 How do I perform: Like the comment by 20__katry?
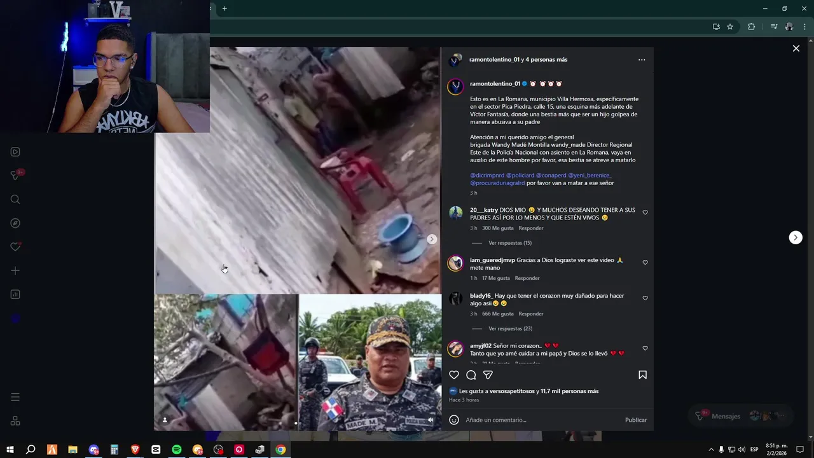645,212
